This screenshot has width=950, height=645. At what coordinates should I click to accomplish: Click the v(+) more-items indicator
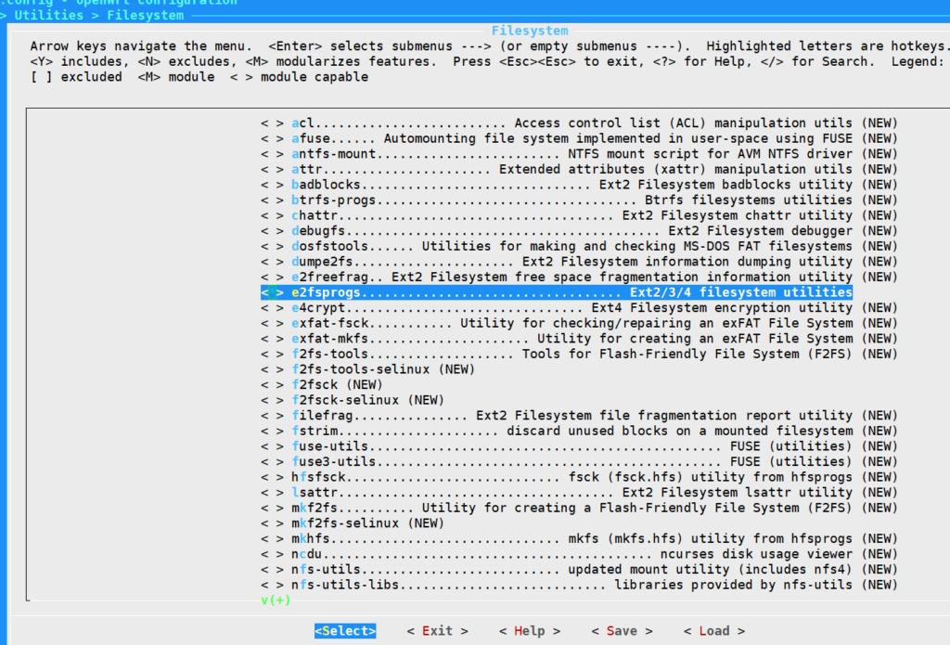[276, 600]
